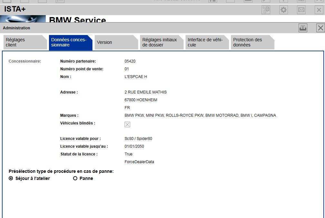Click the licence status value True
This screenshot has height=218, width=325.
point(129,154)
